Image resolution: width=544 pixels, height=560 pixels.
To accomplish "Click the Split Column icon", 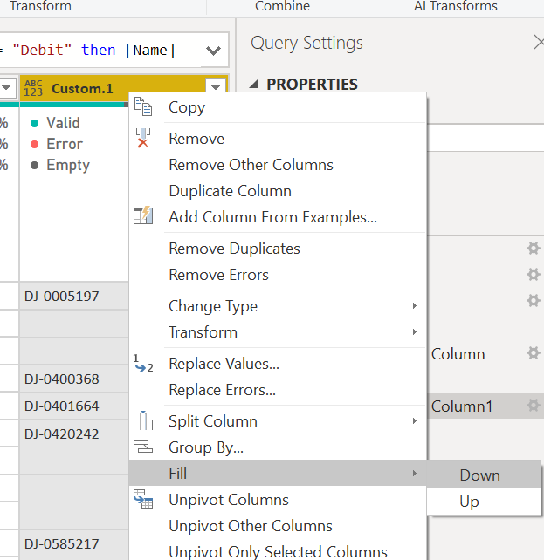I will click(x=143, y=421).
